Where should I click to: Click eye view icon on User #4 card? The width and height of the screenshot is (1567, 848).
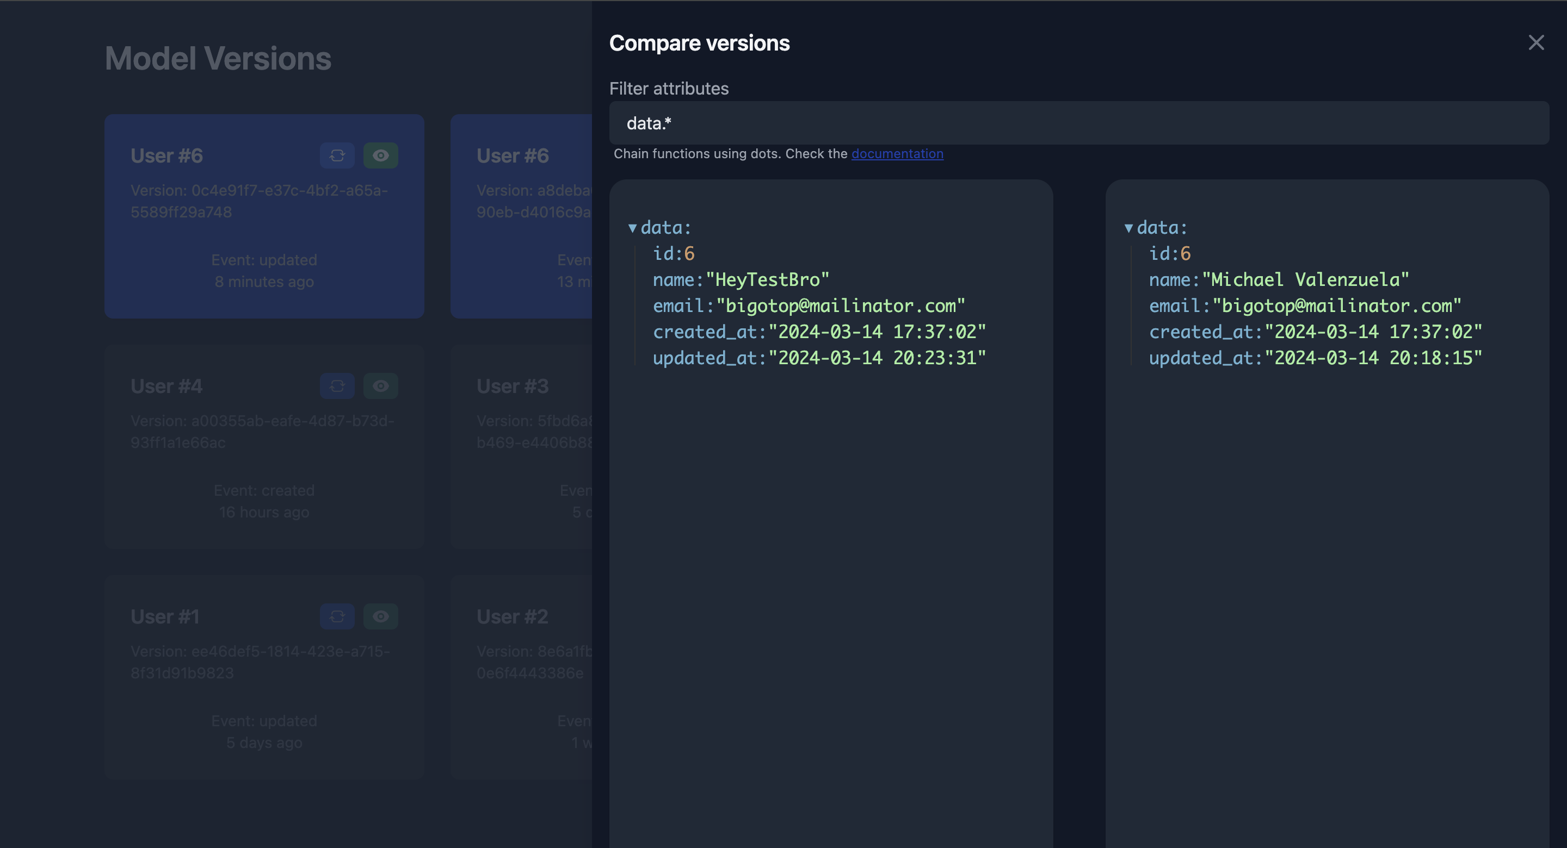381,386
